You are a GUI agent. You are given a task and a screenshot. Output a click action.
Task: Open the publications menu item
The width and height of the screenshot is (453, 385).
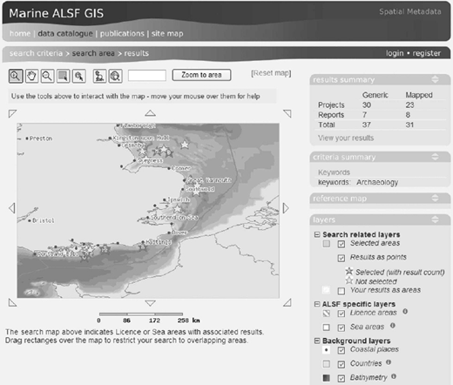(122, 34)
